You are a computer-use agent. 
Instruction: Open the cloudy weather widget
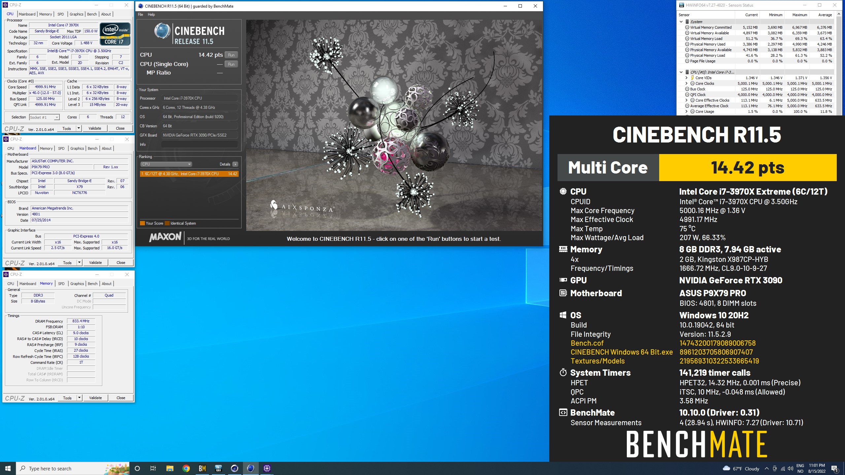click(741, 468)
